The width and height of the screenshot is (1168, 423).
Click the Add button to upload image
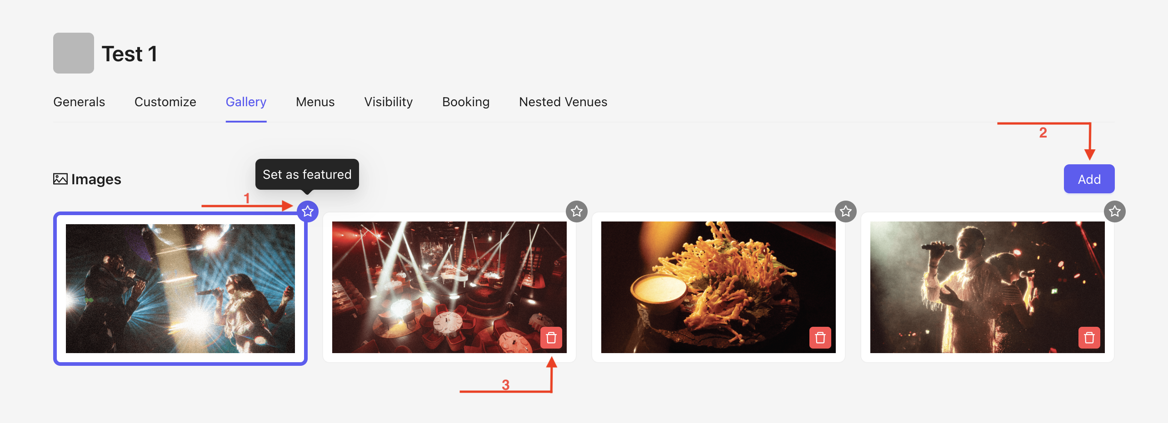click(1089, 179)
